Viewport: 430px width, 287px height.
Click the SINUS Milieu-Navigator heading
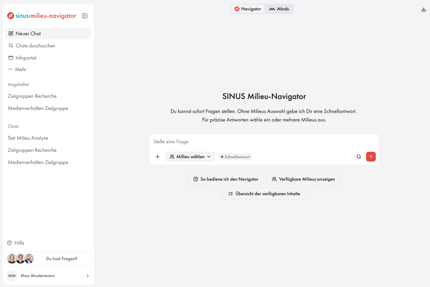click(x=264, y=96)
